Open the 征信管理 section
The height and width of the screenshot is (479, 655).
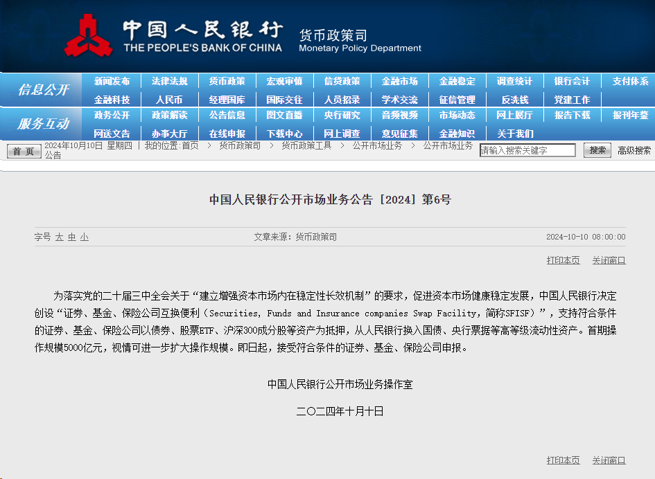tap(457, 100)
